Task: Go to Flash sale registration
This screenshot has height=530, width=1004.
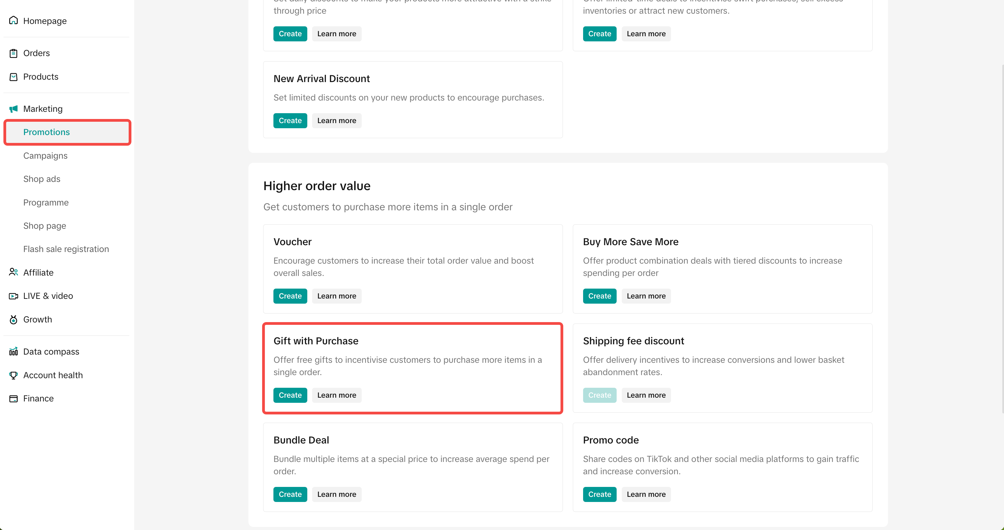Action: [x=66, y=249]
